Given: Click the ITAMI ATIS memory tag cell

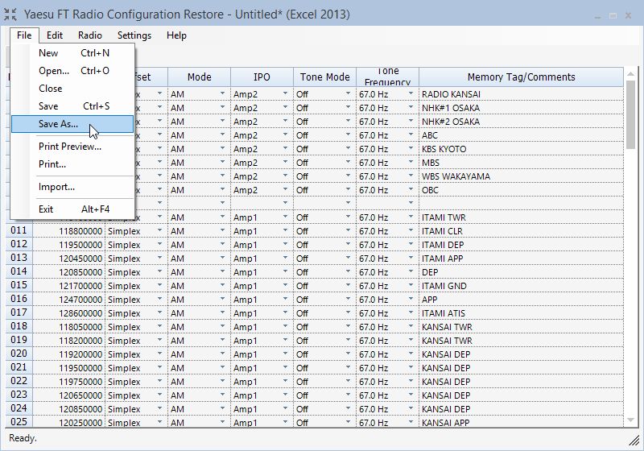Looking at the screenshot, I should (521, 313).
